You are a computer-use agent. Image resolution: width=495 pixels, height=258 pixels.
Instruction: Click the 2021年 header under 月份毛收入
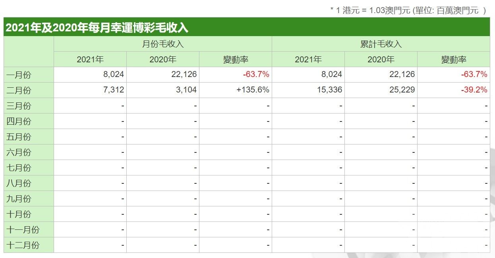point(90,60)
